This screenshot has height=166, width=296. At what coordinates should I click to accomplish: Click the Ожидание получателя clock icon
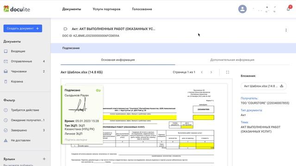(x=6, y=120)
